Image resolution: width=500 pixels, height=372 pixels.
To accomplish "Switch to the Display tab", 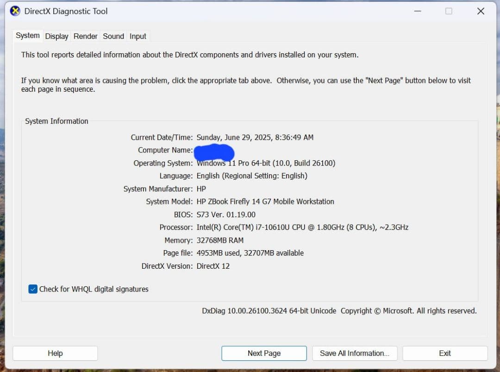I will click(56, 36).
